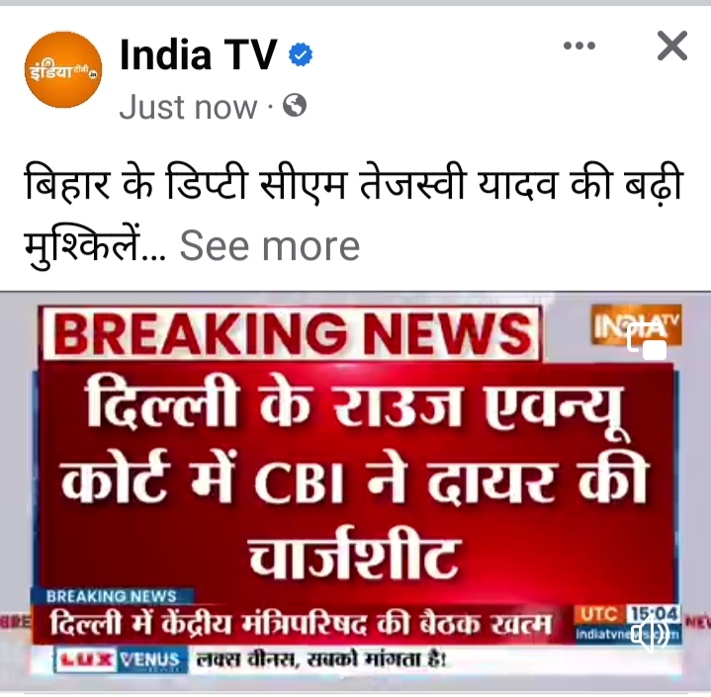Click the Lux Venus Hindi slogan text
This screenshot has width=711, height=697.
[321, 659]
